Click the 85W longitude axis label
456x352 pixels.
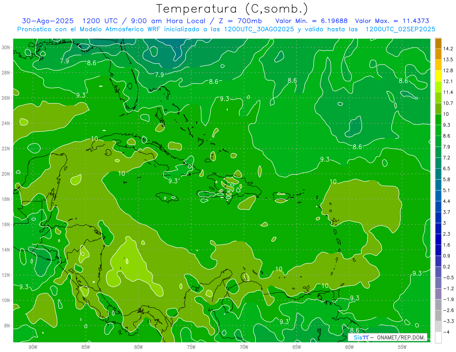tap(85, 347)
